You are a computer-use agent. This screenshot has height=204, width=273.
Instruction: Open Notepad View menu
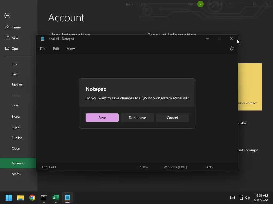(x=71, y=49)
